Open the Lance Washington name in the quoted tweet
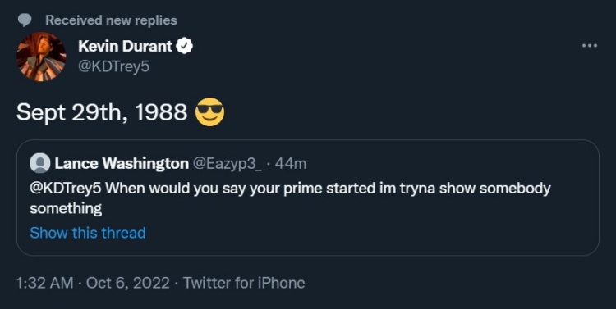Image resolution: width=616 pixels, height=309 pixels. point(122,163)
